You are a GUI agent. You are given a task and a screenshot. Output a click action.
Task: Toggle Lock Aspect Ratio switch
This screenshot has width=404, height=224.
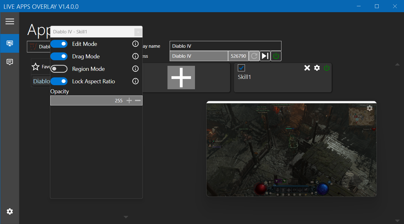pos(59,81)
